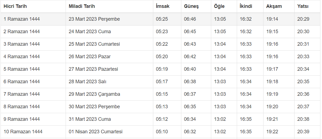The width and height of the screenshot is (322, 139).
Task: Select the Akşam column header
Action: pyautogui.click(x=274, y=6)
